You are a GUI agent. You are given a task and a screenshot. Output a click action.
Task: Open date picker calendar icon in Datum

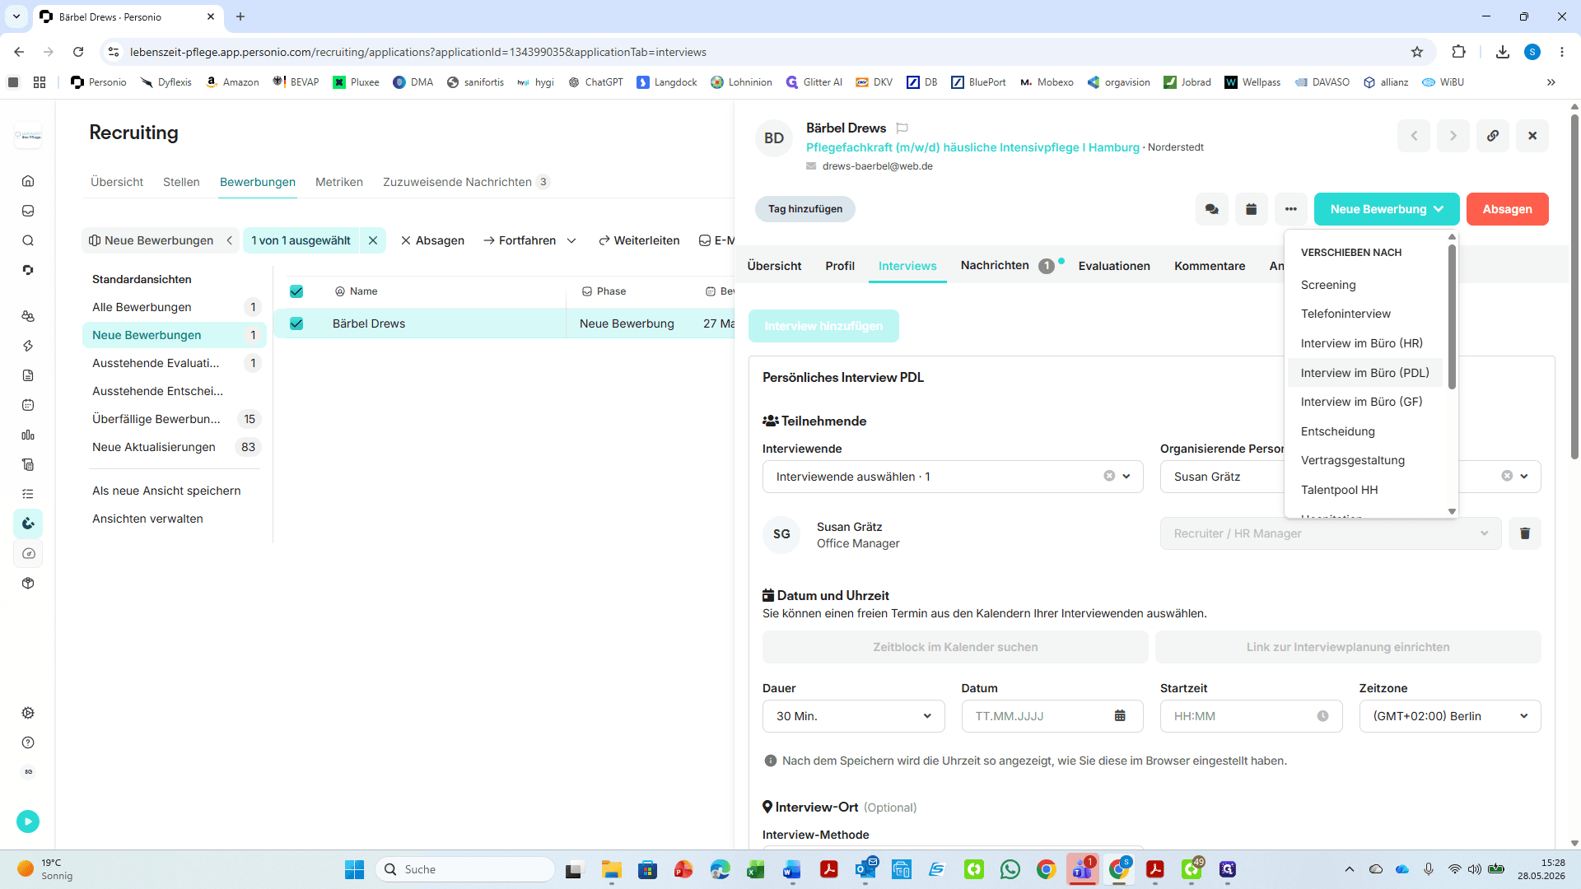(x=1120, y=716)
